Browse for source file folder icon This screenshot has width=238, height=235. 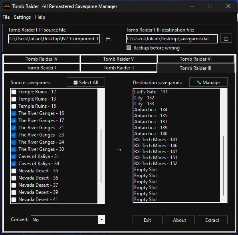tap(108, 39)
